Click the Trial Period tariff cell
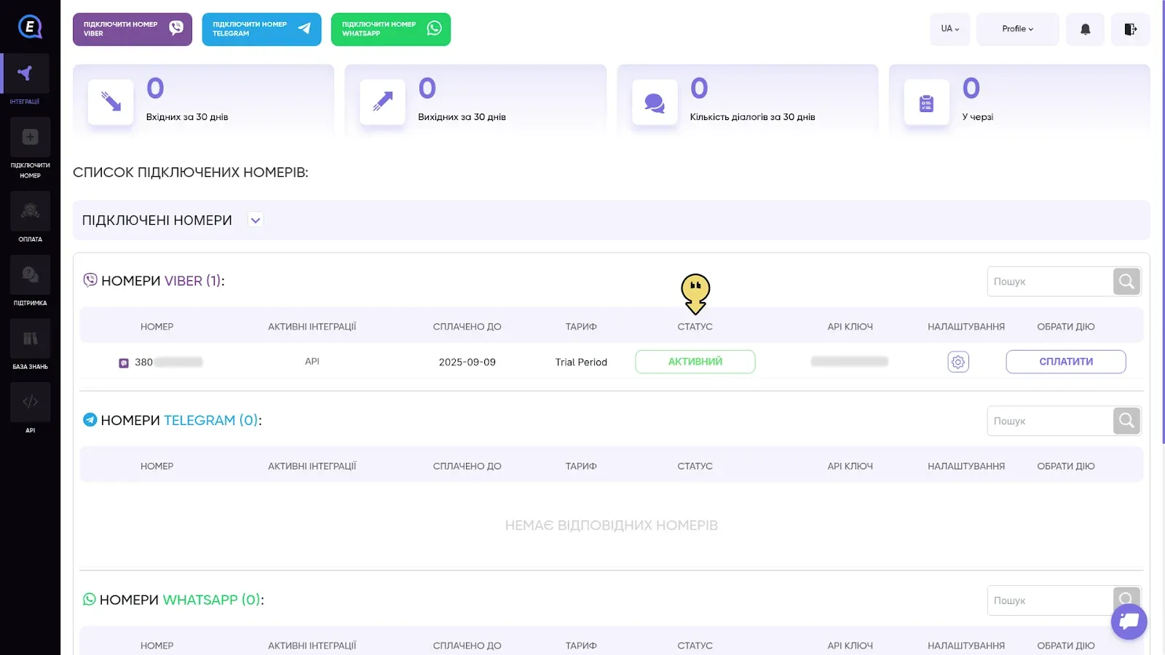Image resolution: width=1165 pixels, height=655 pixels. 581,362
